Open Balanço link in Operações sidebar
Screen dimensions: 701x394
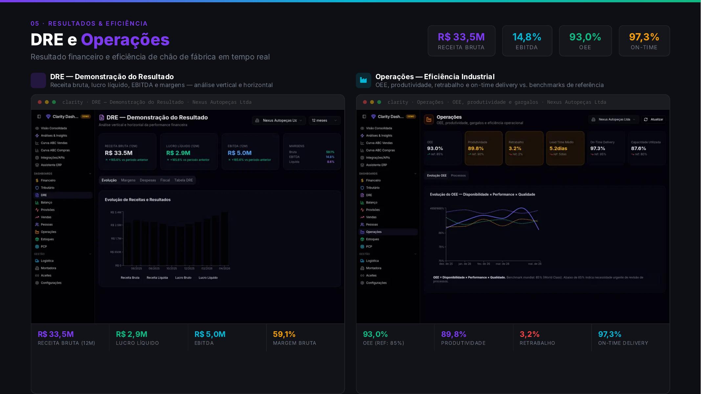tap(372, 203)
